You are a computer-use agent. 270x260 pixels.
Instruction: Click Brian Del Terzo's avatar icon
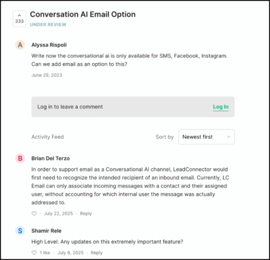(x=20, y=159)
